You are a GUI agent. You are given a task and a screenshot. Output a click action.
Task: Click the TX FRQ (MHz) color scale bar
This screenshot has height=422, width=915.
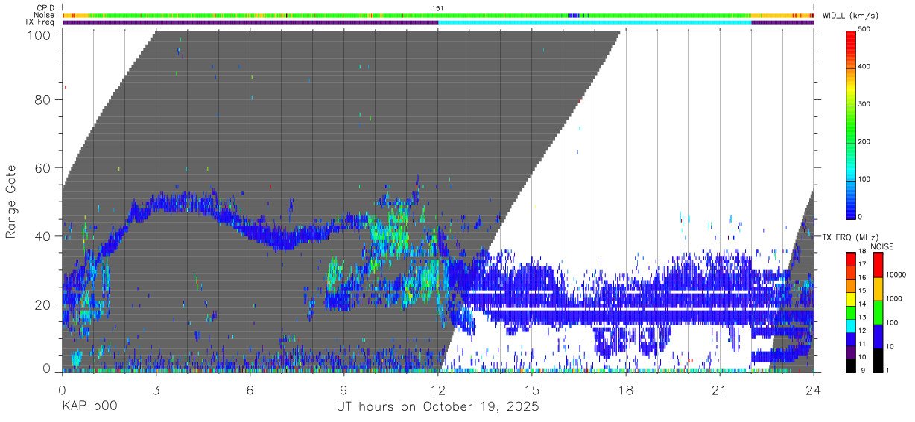coord(851,312)
